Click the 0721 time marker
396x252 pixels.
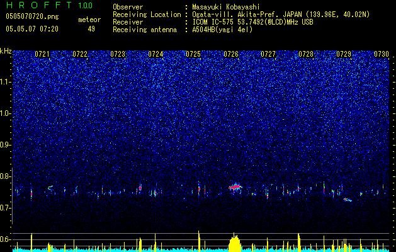[x=42, y=54]
